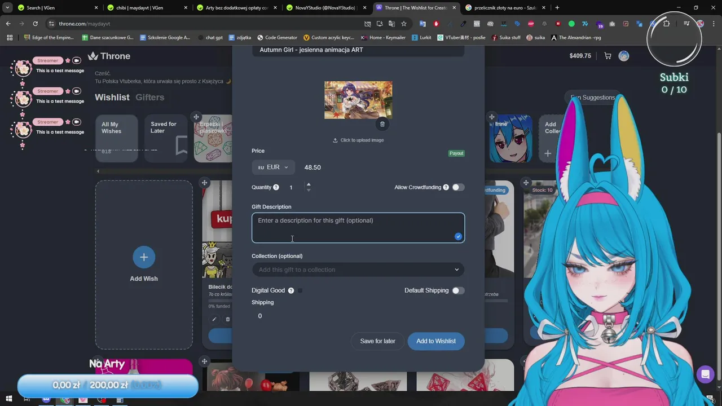Expand the Collection dropdown
This screenshot has width=722, height=406.
pyautogui.click(x=358, y=270)
